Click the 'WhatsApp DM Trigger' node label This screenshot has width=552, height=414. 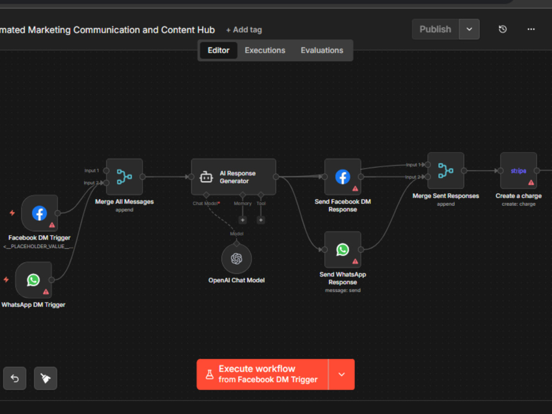tap(34, 305)
